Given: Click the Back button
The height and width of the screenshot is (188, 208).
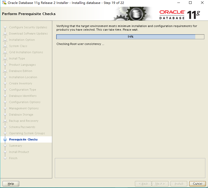Looking at the screenshot, I should pos(143,184).
